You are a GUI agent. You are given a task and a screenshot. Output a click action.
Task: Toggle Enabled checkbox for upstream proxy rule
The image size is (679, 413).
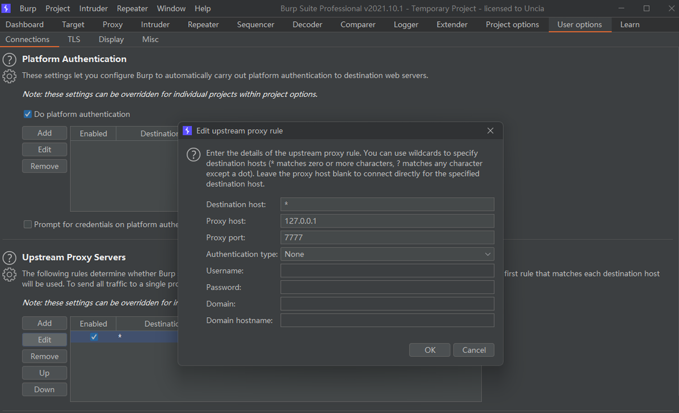click(x=94, y=337)
